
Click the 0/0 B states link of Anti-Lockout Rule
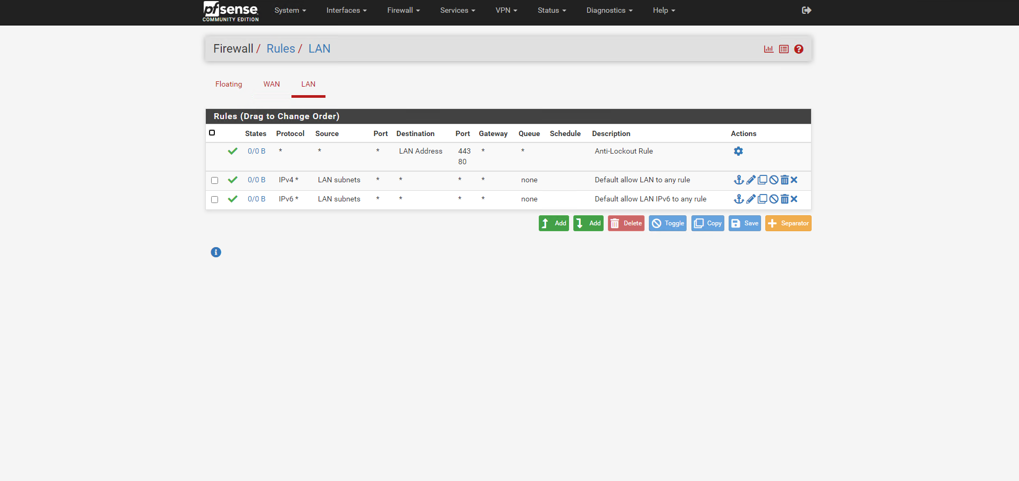click(256, 151)
